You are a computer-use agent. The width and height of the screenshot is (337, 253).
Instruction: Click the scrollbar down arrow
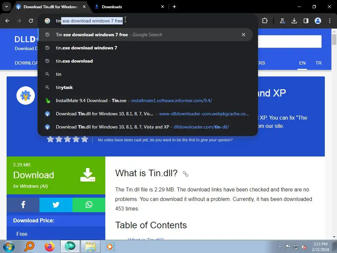point(334,237)
